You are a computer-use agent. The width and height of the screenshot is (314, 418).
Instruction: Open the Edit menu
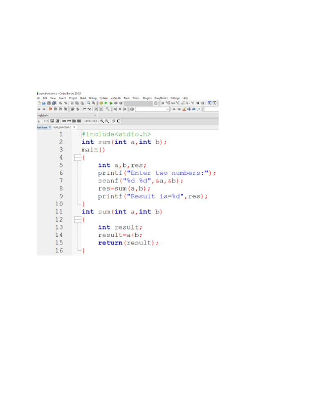point(45,98)
